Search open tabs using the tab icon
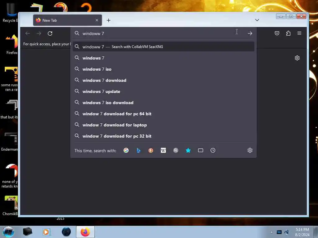Image resolution: width=318 pixels, height=238 pixels. point(200,150)
